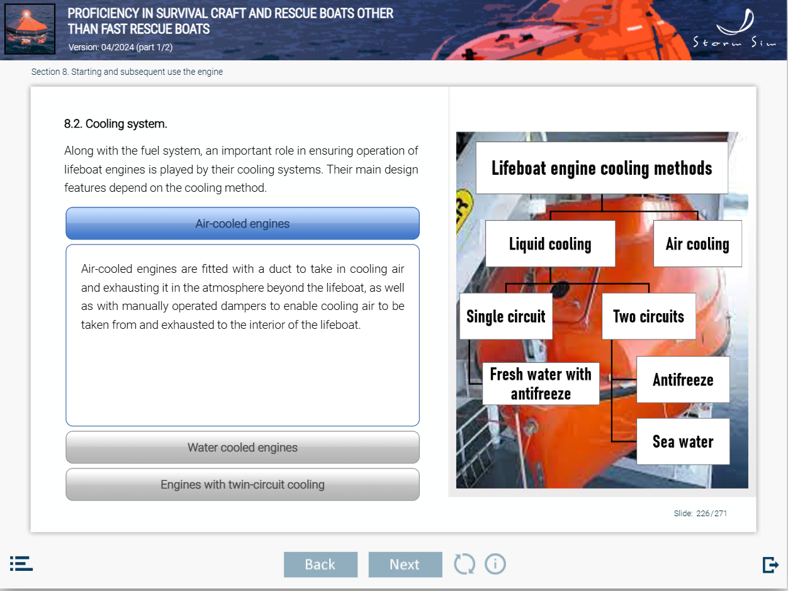Select the Two circuits diagram box
Viewport: 788px width, 591px height.
point(648,316)
